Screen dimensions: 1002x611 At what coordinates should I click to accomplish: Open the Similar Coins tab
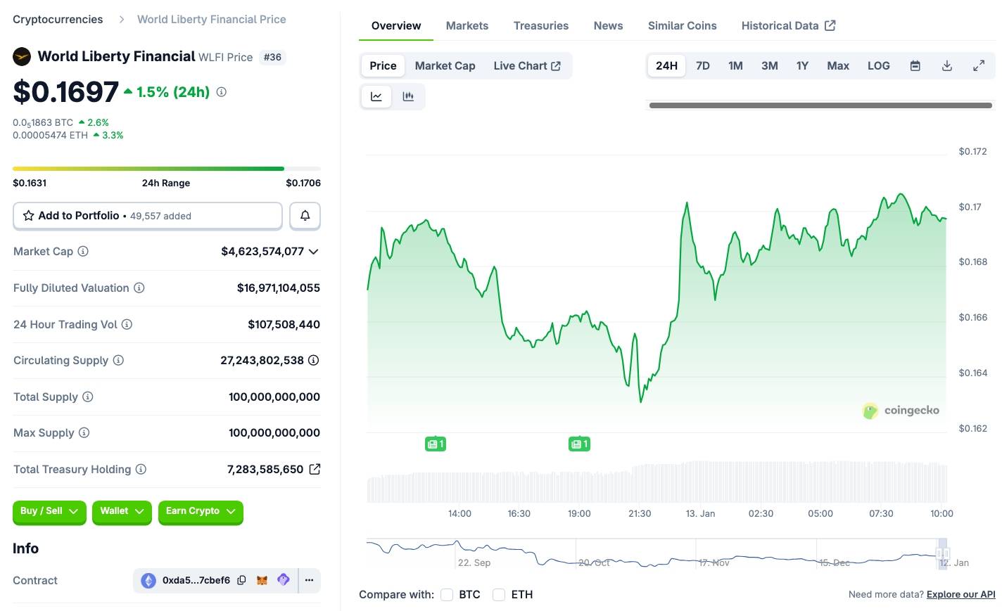[682, 25]
